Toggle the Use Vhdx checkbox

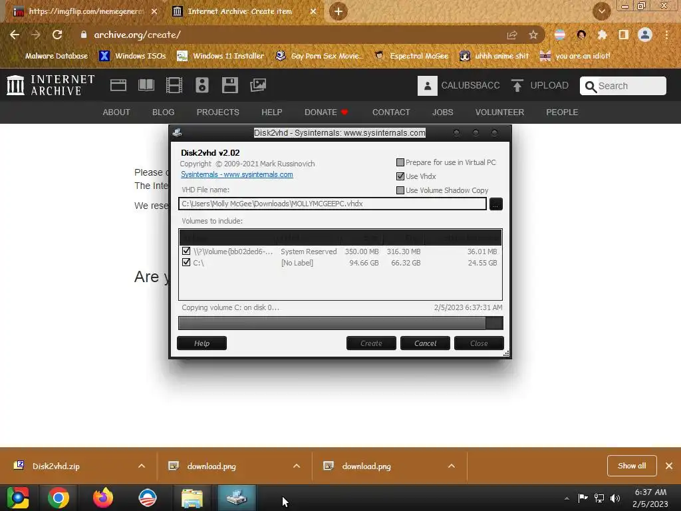400,176
